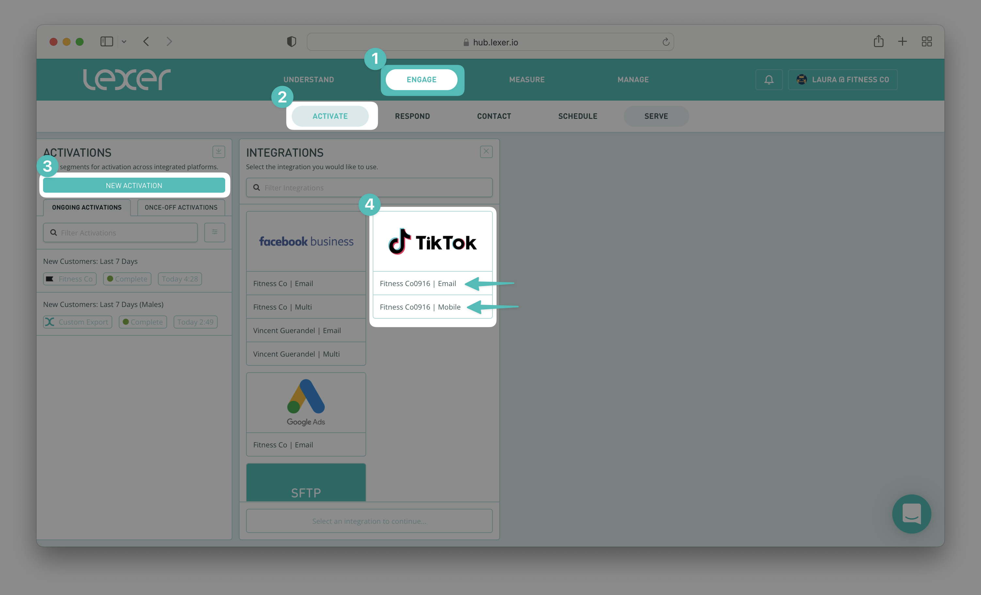Click the Safari share icon
This screenshot has width=981, height=595.
[x=878, y=41]
